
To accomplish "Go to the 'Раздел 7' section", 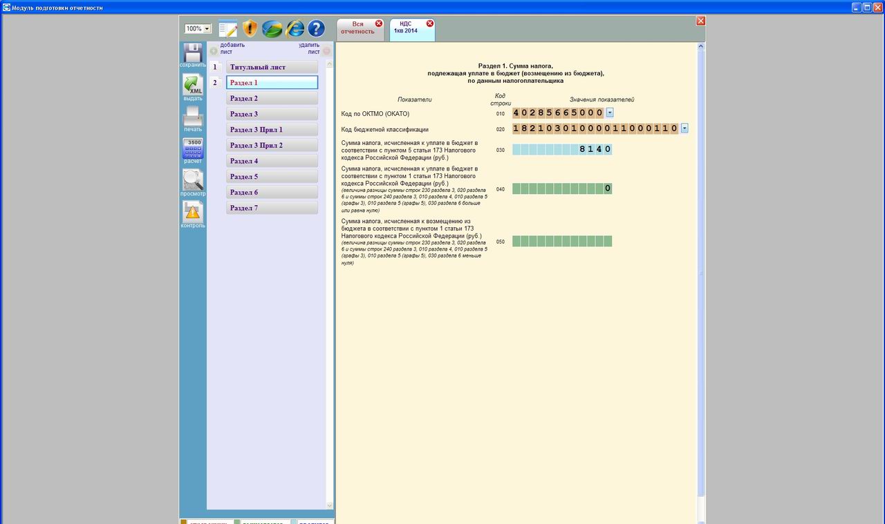I will tap(272, 208).
